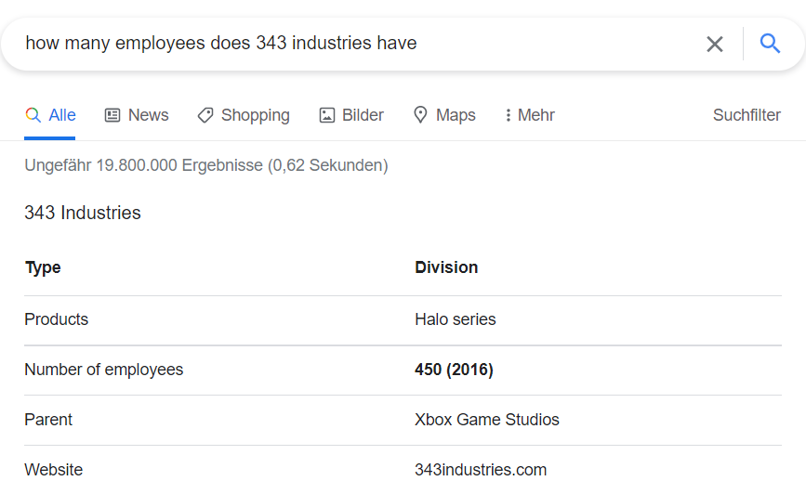Click the News newspaper icon
This screenshot has width=806, height=494.
tap(112, 115)
